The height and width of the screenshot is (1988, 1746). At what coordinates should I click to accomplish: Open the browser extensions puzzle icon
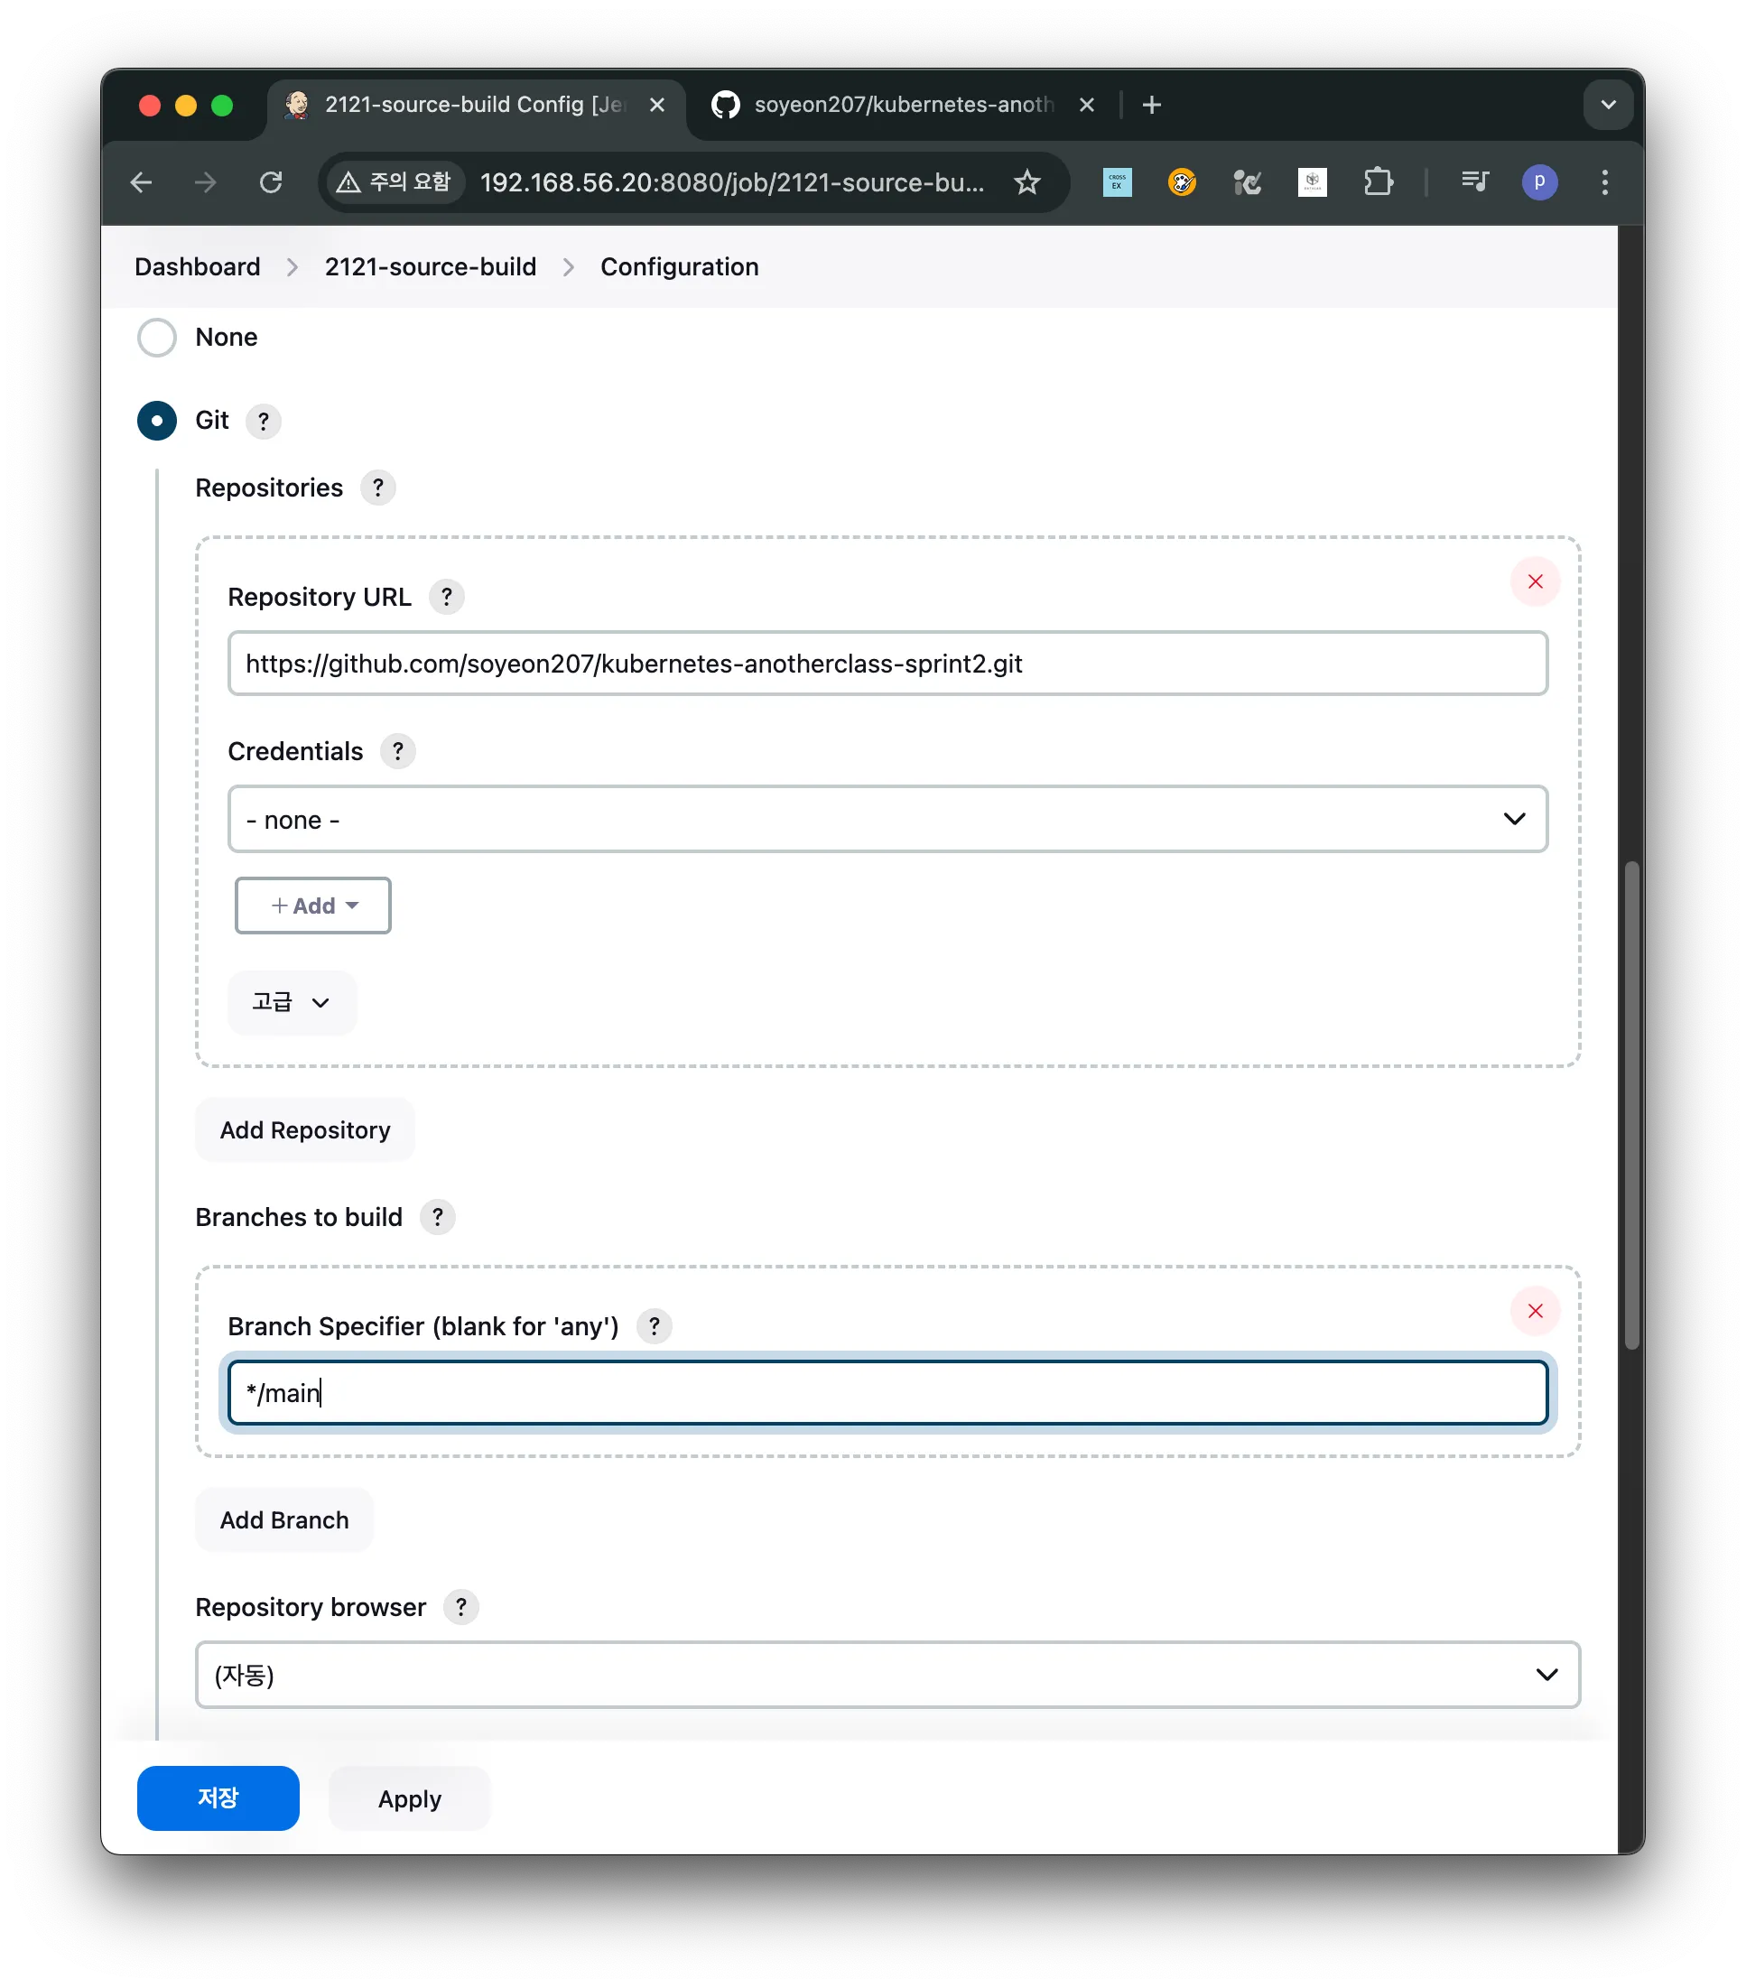1377,181
